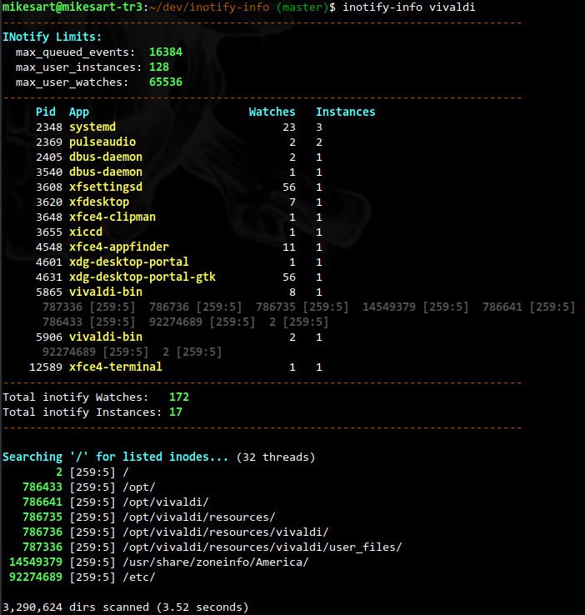This screenshot has height=615, width=585.
Task: Click the total watches value 172
Action: [179, 397]
